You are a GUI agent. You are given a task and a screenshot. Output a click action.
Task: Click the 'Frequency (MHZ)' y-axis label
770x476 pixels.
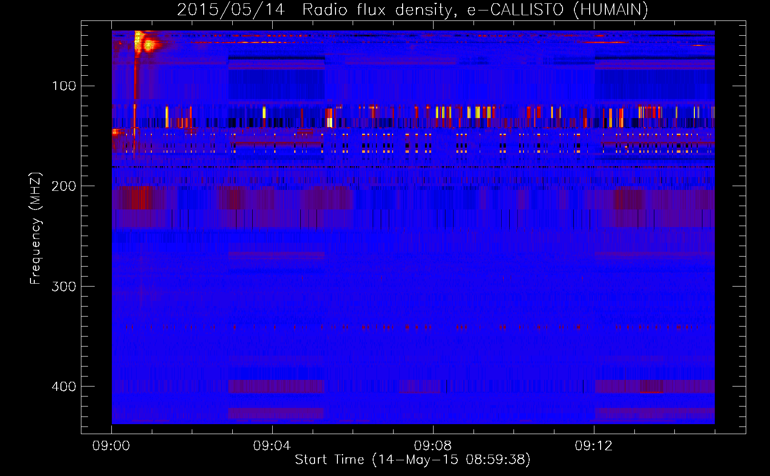click(36, 228)
